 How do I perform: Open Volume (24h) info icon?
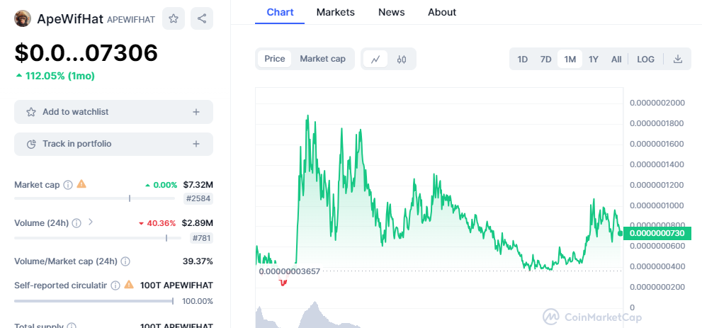pyautogui.click(x=77, y=223)
